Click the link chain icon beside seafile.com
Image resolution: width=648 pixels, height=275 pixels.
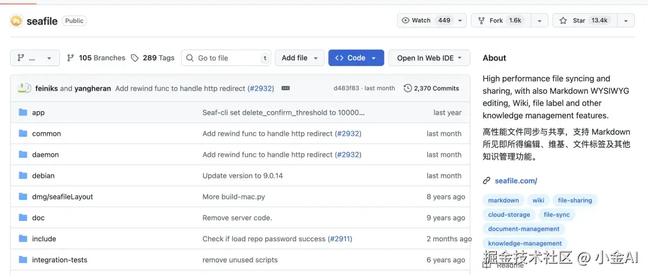(x=487, y=181)
